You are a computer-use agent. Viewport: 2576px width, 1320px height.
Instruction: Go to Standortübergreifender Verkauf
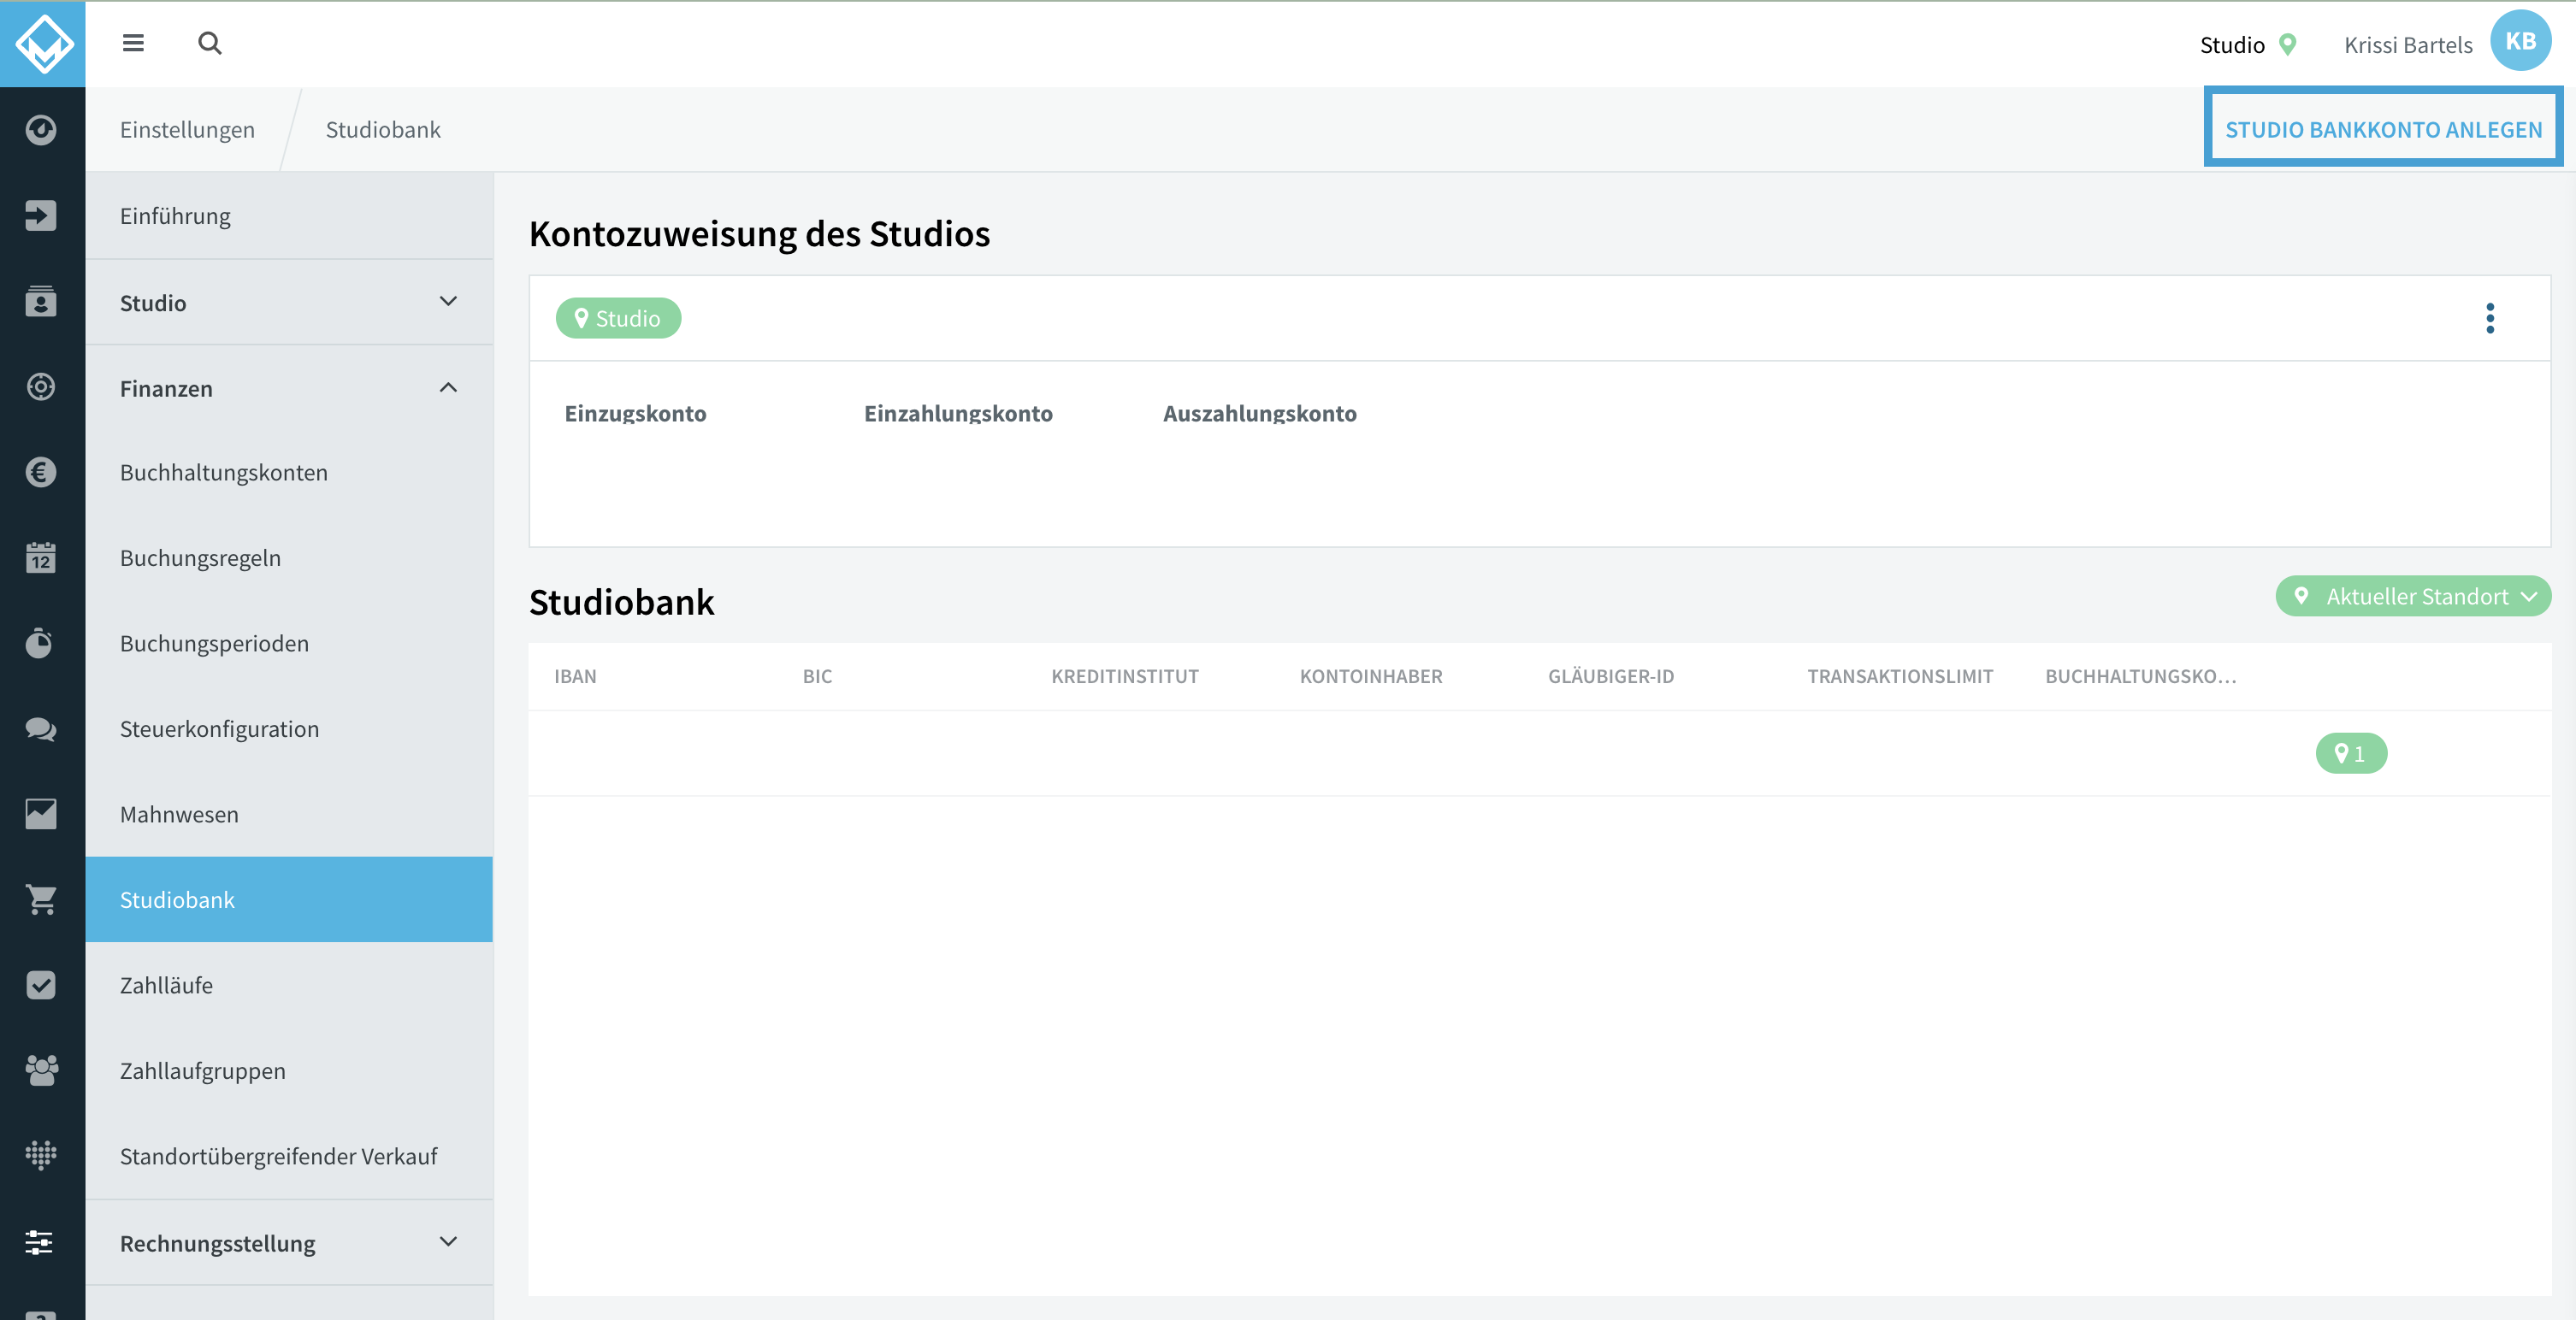[289, 1157]
